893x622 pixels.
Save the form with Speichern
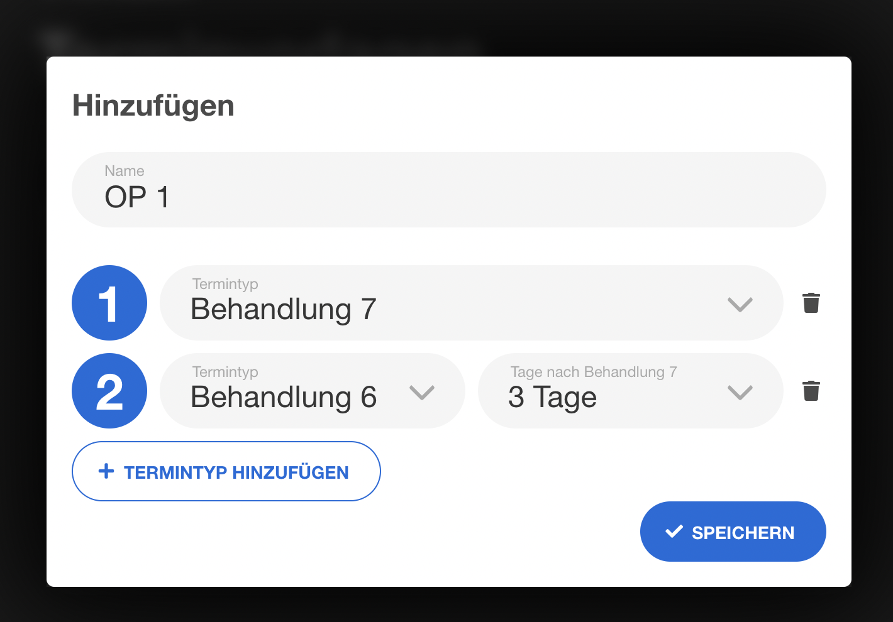pos(733,532)
